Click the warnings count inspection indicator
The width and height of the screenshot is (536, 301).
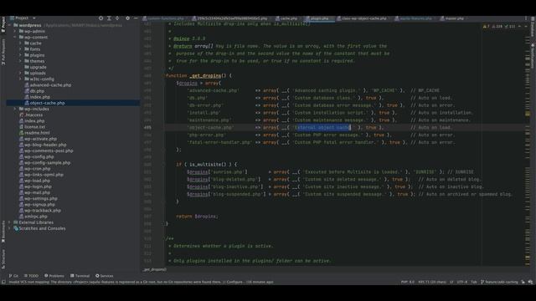487,26
